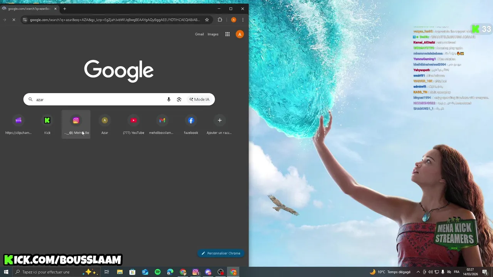Open a new tab with plus button
493x277 pixels.
(x=64, y=8)
